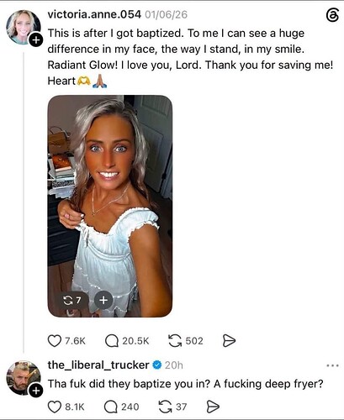
Task: Click the 01/06/26 post date
Action: click(167, 14)
